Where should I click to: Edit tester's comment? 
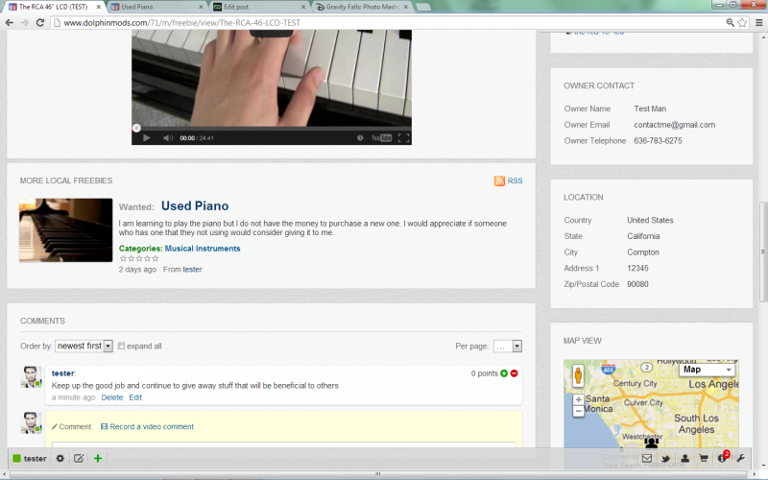[135, 397]
